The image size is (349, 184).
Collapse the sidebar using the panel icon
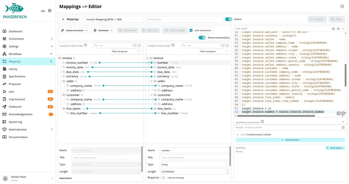(50, 11)
